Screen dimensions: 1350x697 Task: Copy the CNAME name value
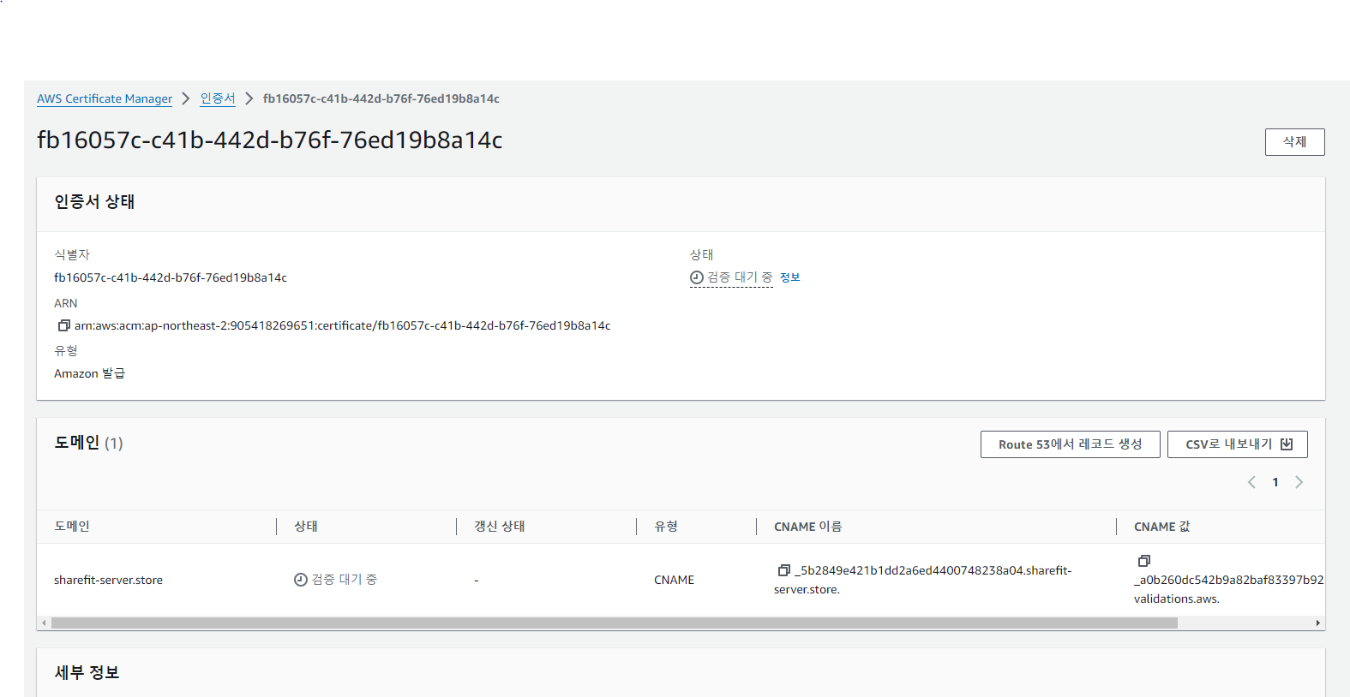(x=783, y=570)
